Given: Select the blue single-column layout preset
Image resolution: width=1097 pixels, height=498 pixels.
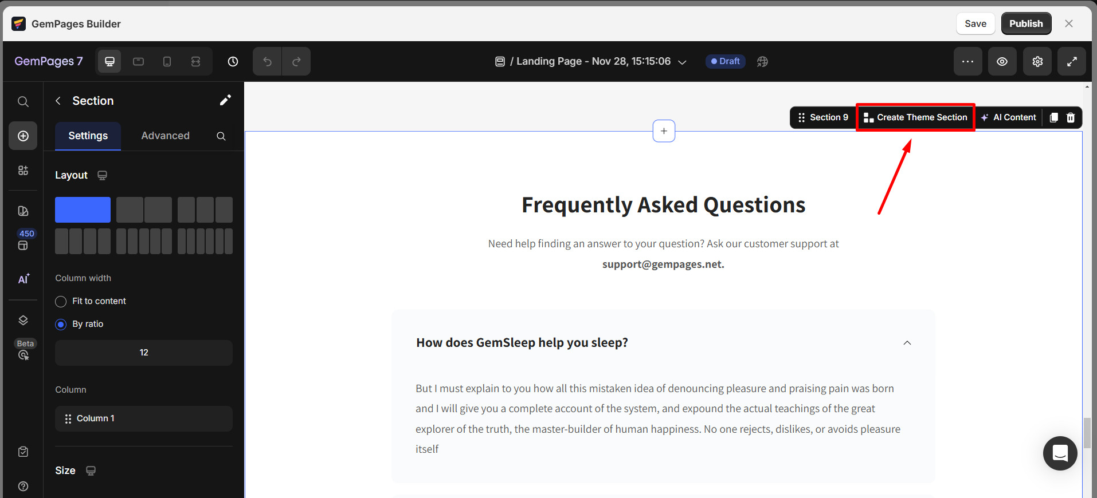Looking at the screenshot, I should tap(83, 210).
